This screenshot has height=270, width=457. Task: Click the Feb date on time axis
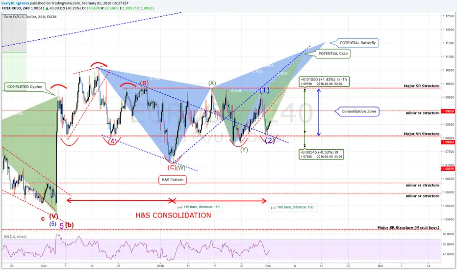point(268,266)
